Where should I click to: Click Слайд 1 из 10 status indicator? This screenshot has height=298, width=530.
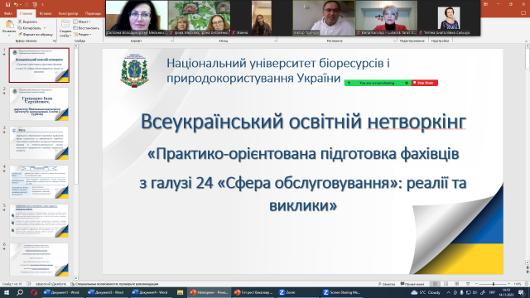(12, 284)
